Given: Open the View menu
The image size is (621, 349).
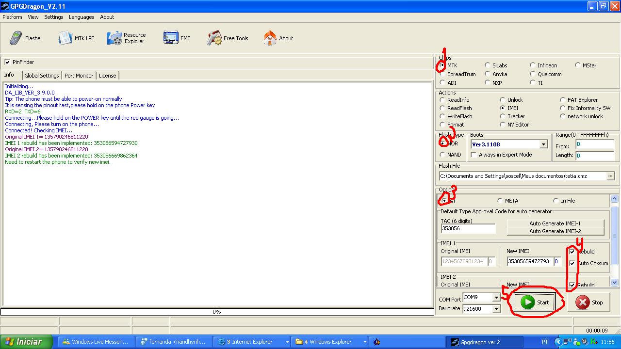Looking at the screenshot, I should pos(33,17).
